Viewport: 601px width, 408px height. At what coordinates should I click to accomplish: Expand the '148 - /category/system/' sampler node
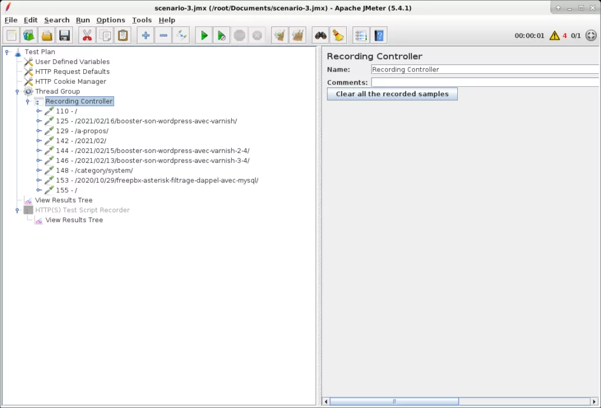click(39, 171)
